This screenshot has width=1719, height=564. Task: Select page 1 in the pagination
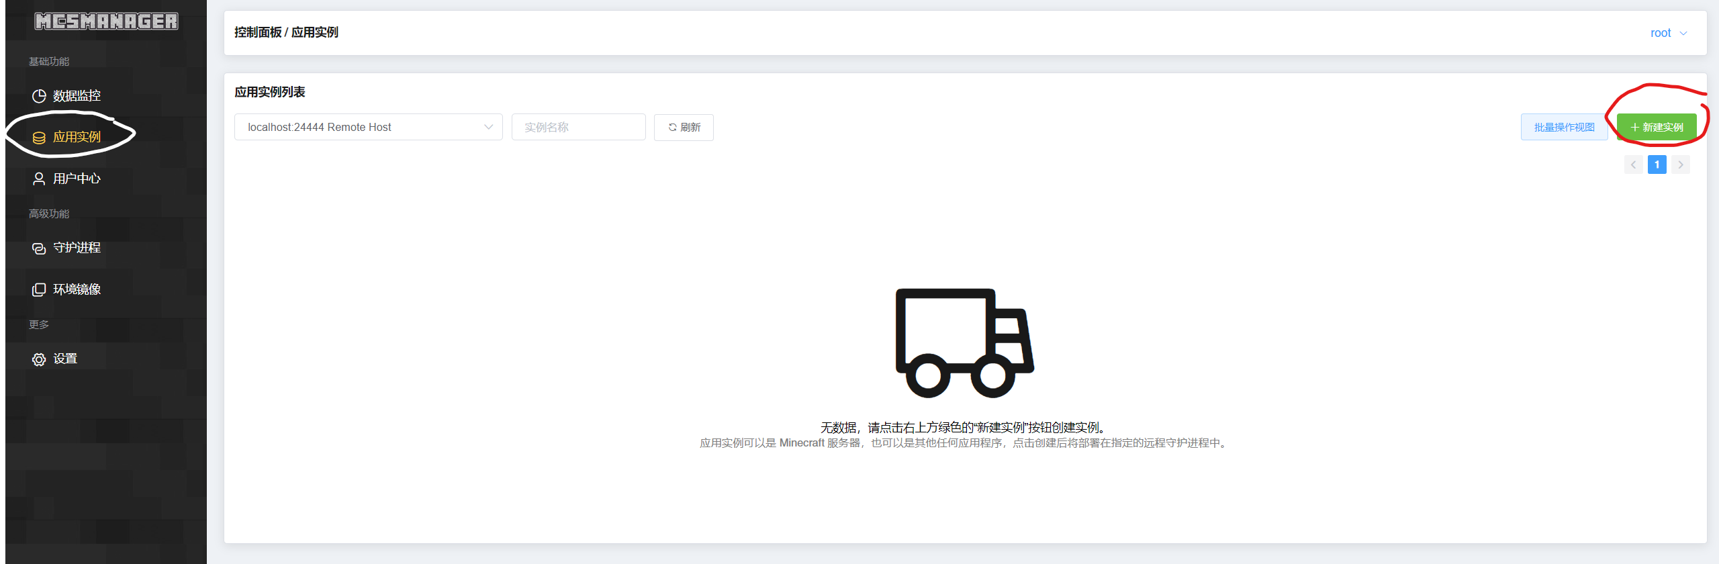(1657, 164)
